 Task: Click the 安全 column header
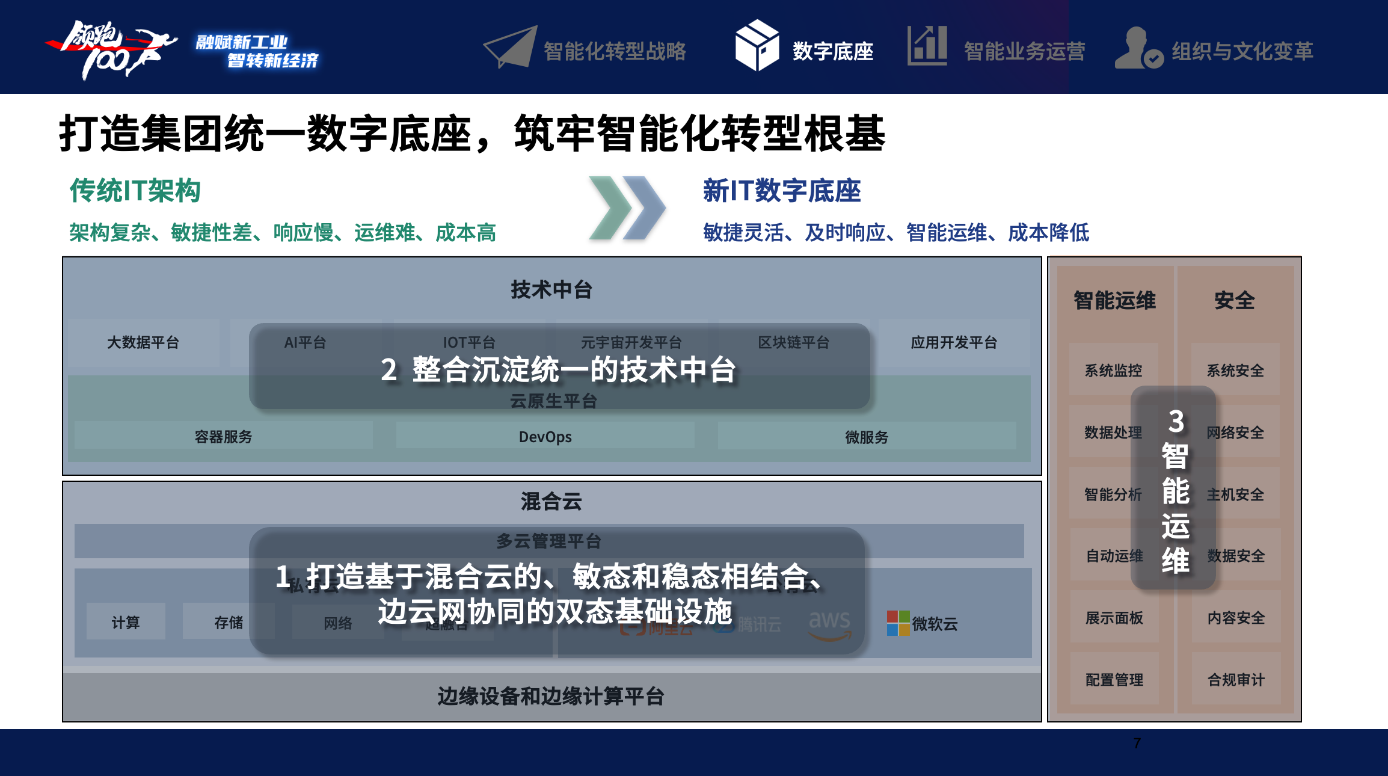1235,300
